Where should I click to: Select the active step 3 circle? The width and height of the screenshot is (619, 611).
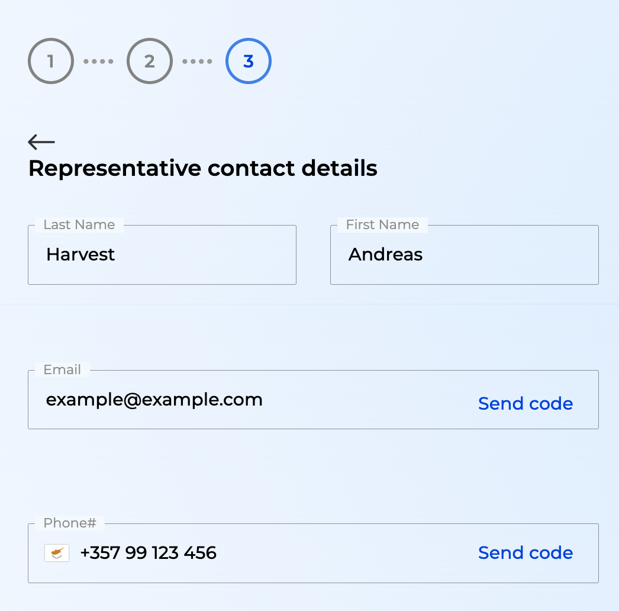[x=249, y=61]
